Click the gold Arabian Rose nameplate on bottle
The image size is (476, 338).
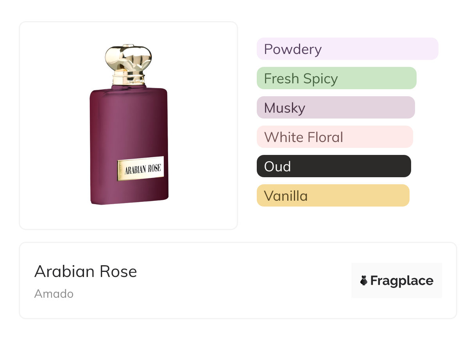(140, 169)
